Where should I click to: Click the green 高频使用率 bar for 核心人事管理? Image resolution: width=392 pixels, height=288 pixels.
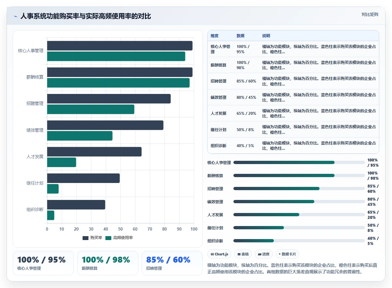coord(116,56)
